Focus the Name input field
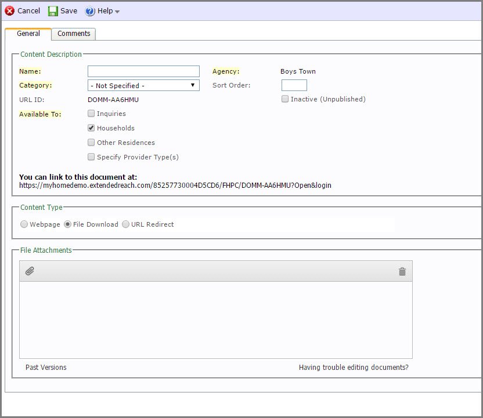 (143, 71)
